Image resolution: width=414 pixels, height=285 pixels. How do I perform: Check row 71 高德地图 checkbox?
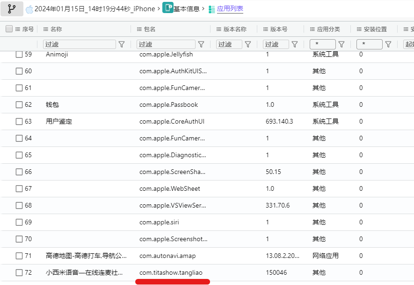[x=19, y=256]
